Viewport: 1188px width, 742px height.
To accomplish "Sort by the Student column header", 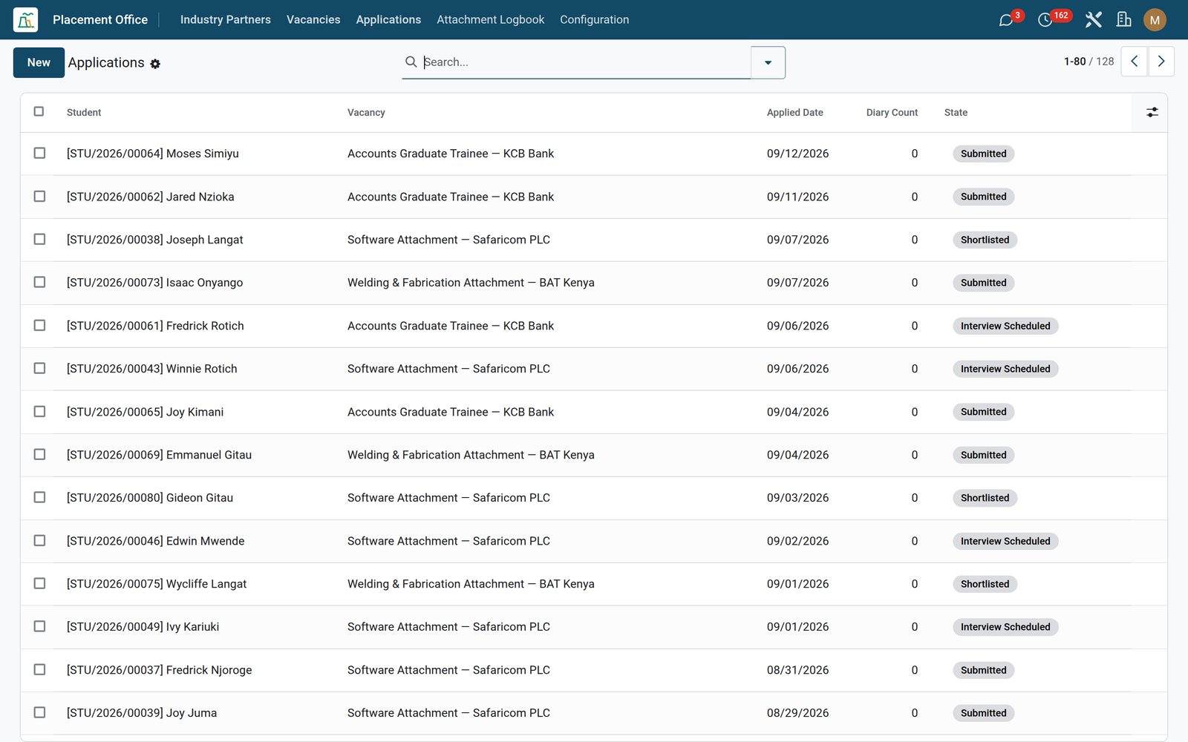I will pyautogui.click(x=84, y=113).
